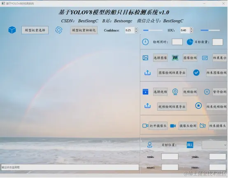Click the stop circle icon beside 结束视频检测
This screenshot has width=228, height=178.
[x=198, y=105]
